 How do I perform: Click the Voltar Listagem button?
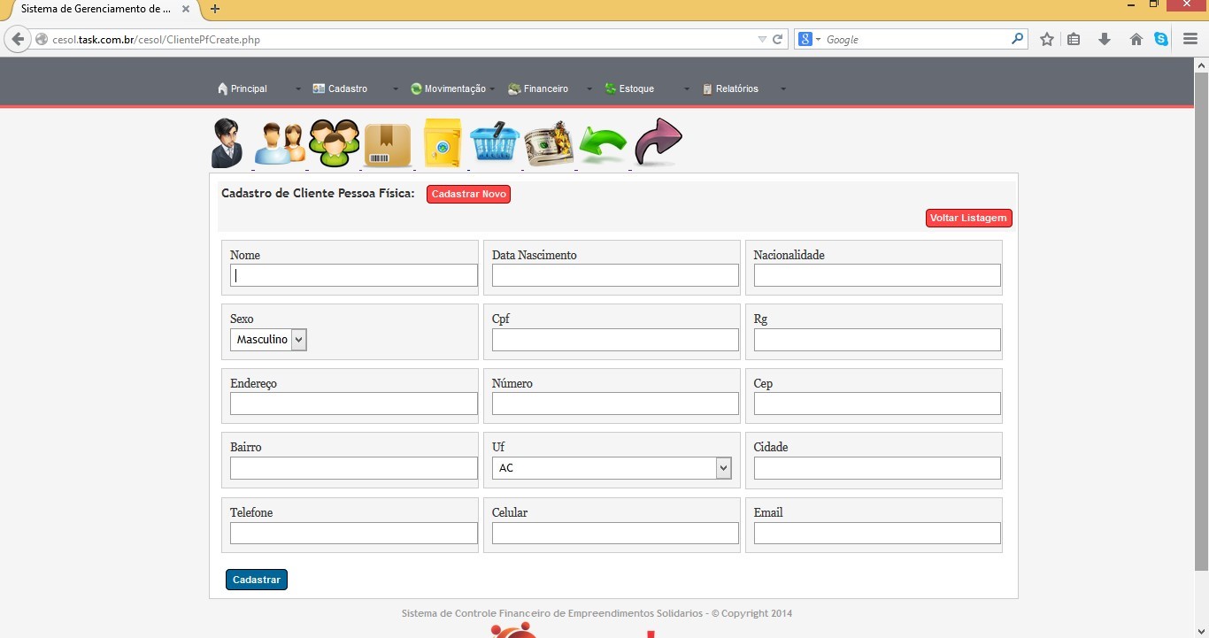(968, 219)
